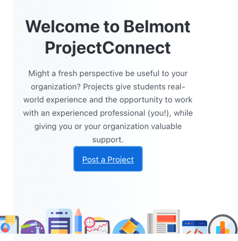Select the mobile phone app illustration

59,221
